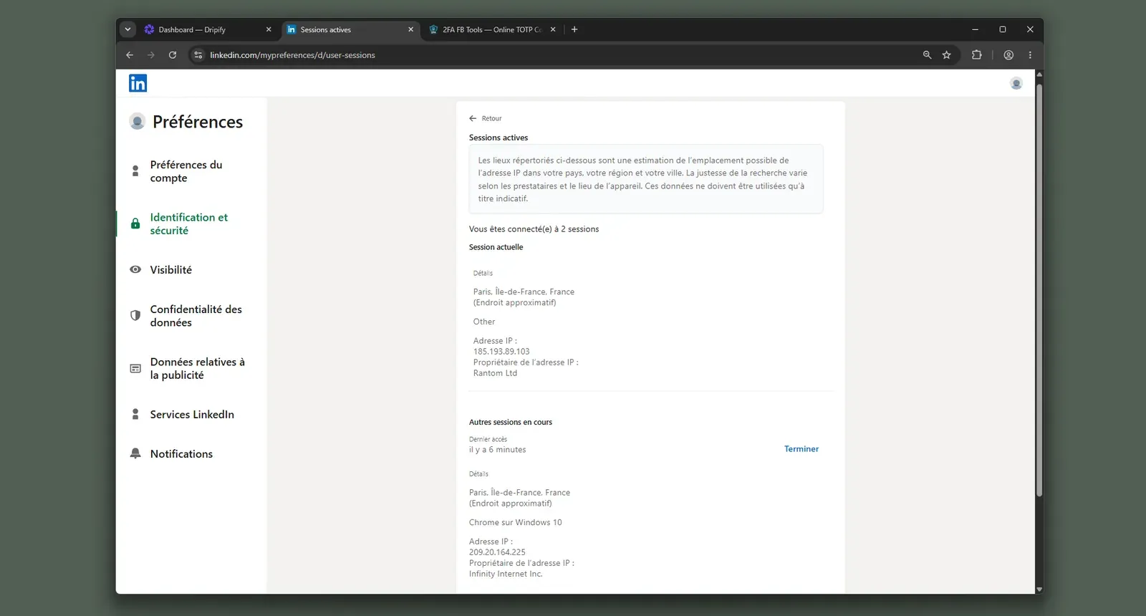Click the back arrow icon next to Retour
This screenshot has width=1146, height=616.
tap(473, 118)
